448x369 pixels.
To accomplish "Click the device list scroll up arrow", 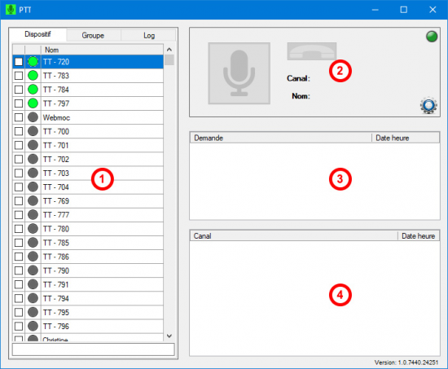I will point(169,50).
